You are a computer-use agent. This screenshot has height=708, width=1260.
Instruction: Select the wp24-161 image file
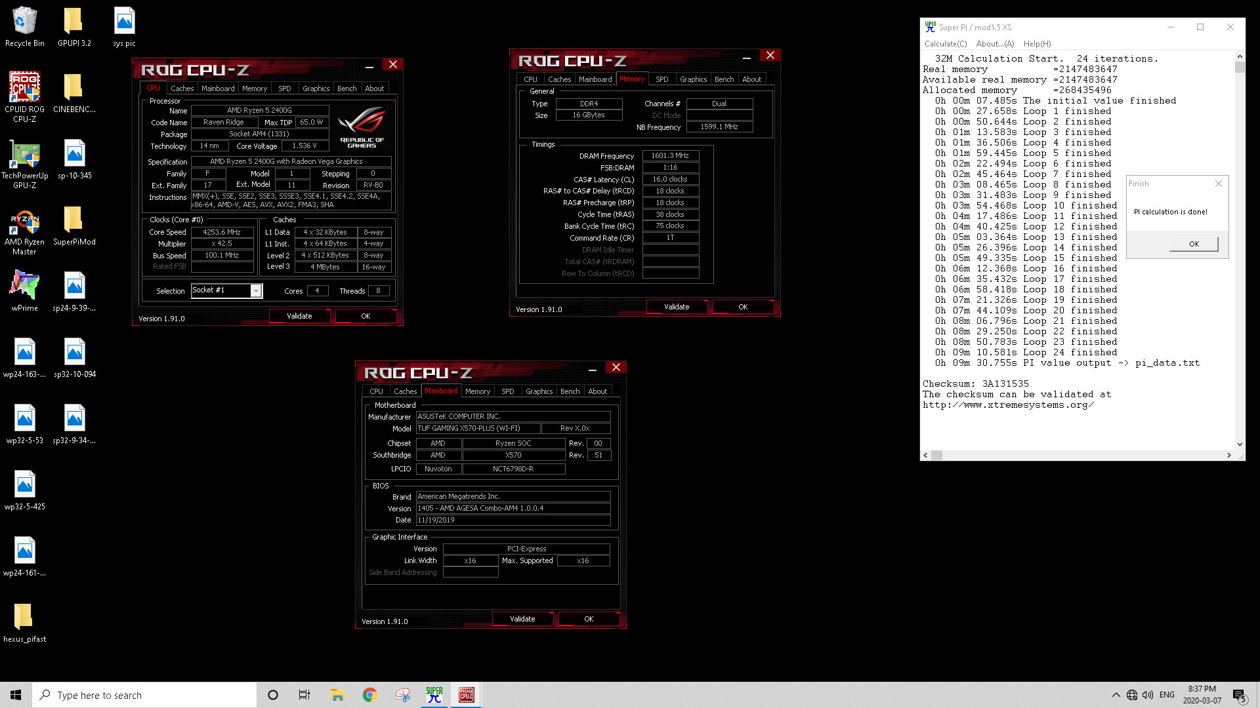[24, 557]
